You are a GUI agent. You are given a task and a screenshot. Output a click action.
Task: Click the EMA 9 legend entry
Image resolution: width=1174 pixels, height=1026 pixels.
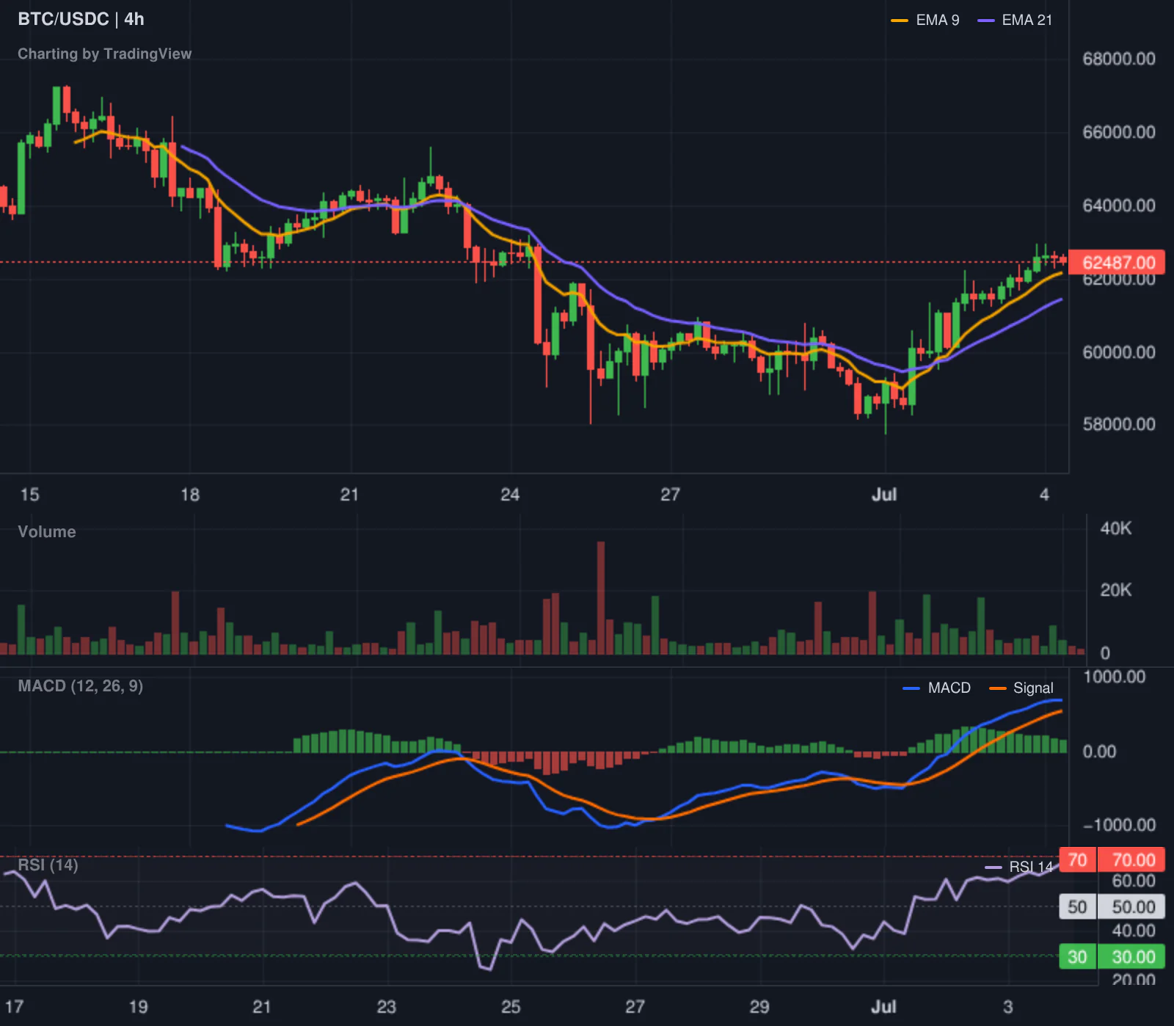[x=925, y=20]
